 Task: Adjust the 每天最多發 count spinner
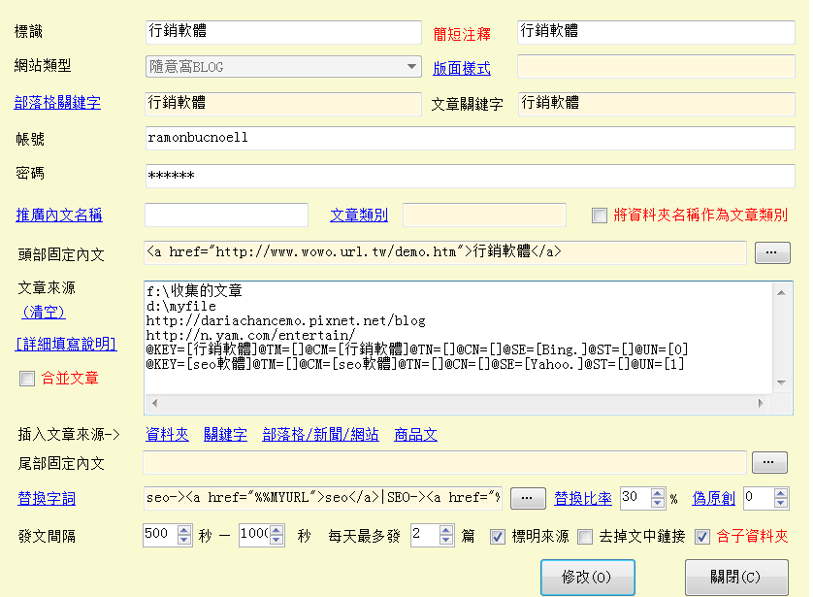point(446,536)
